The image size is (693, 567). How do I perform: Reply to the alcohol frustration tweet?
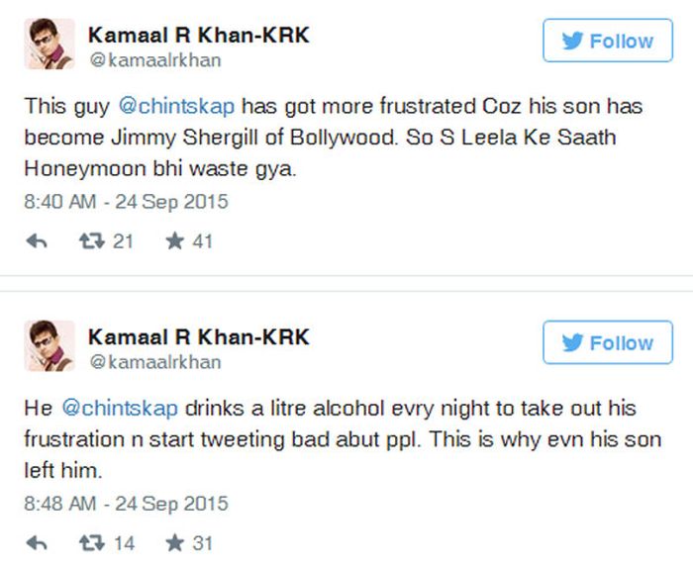tap(37, 543)
